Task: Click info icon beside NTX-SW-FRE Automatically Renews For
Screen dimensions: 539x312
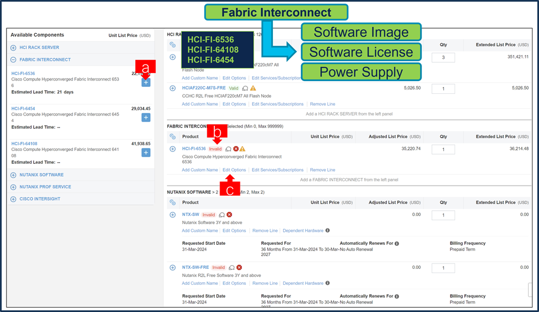Action: click(397, 296)
